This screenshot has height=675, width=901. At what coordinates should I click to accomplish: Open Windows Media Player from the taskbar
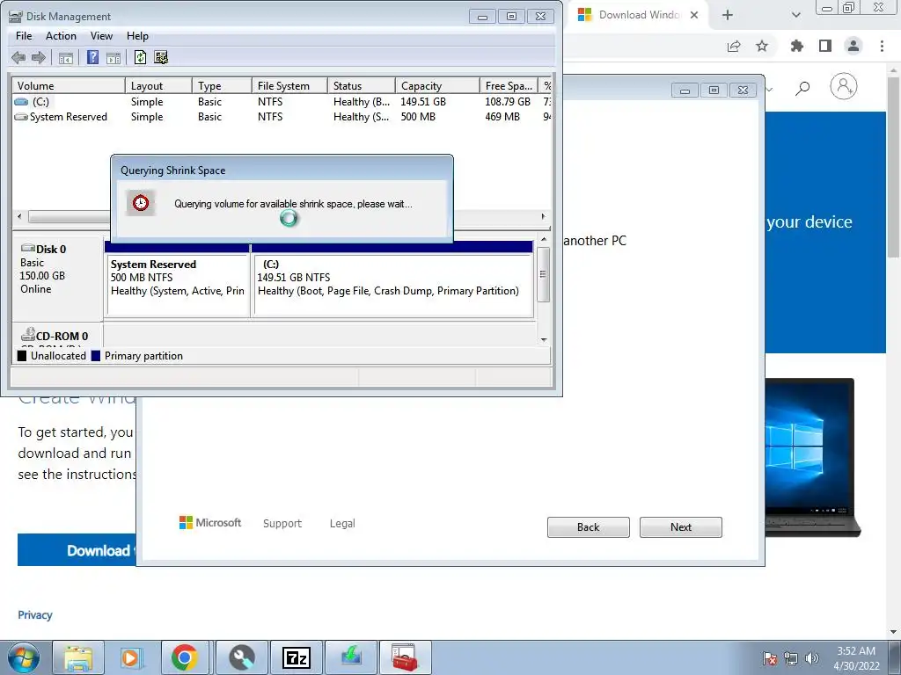(x=130, y=657)
